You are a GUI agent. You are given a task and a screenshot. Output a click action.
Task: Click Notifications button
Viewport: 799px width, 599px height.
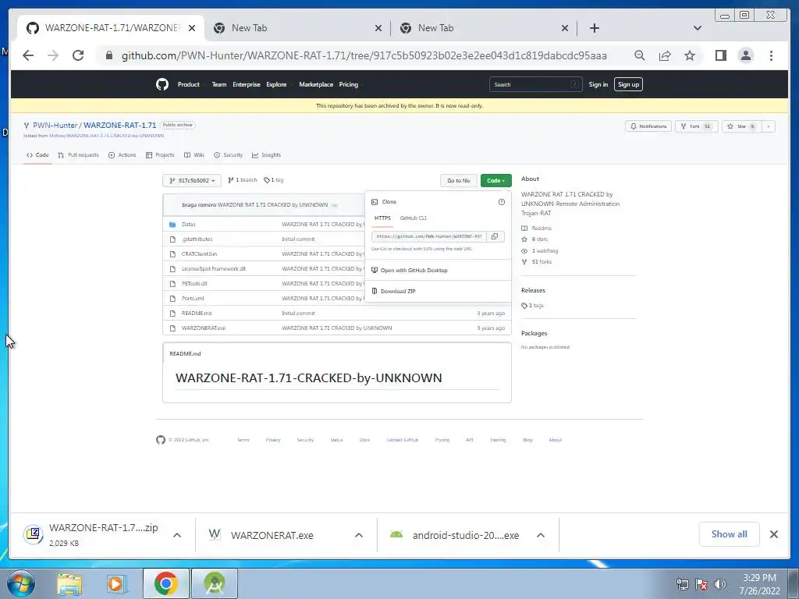[648, 126]
